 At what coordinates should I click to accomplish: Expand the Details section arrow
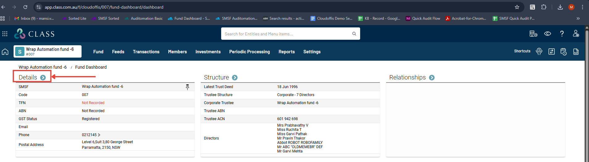(43, 78)
